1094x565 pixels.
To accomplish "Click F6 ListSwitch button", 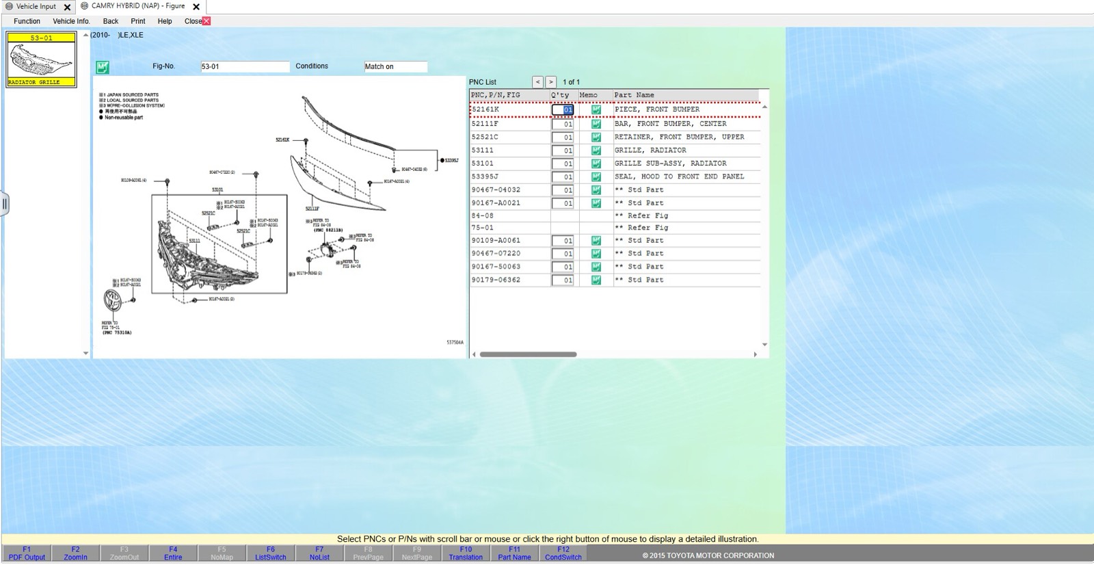I will pos(271,553).
